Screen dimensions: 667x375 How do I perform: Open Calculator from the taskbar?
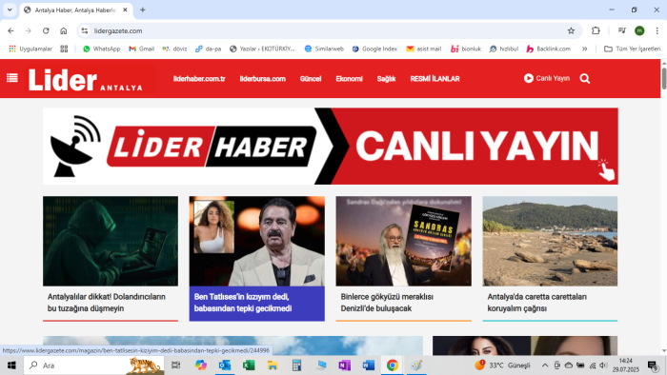(296, 365)
